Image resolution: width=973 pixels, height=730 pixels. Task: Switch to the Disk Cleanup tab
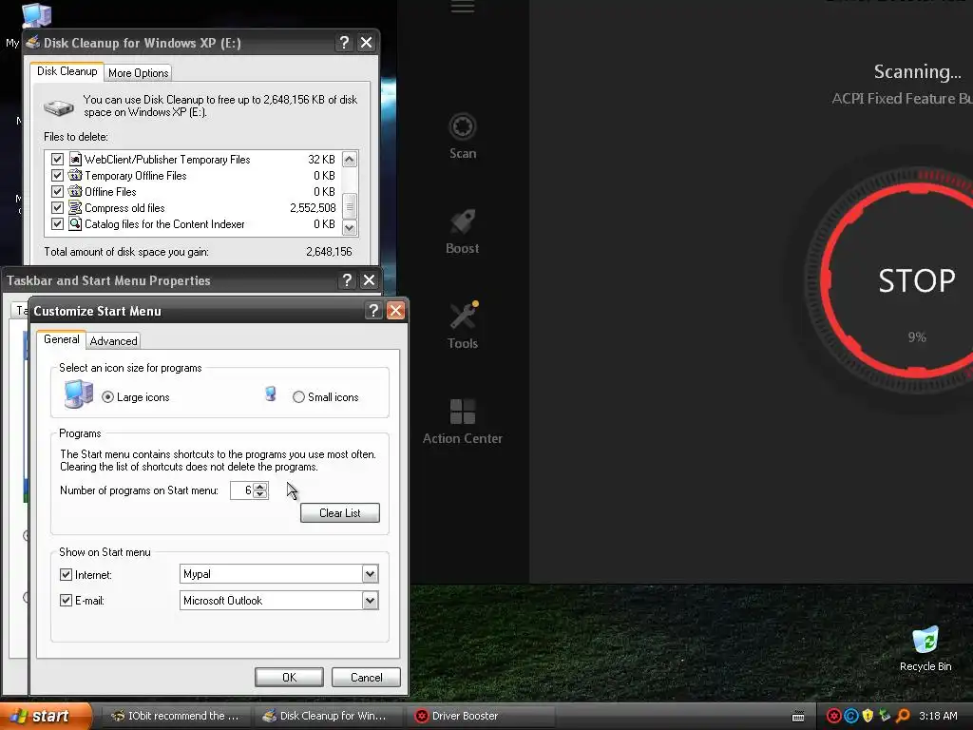tap(67, 71)
